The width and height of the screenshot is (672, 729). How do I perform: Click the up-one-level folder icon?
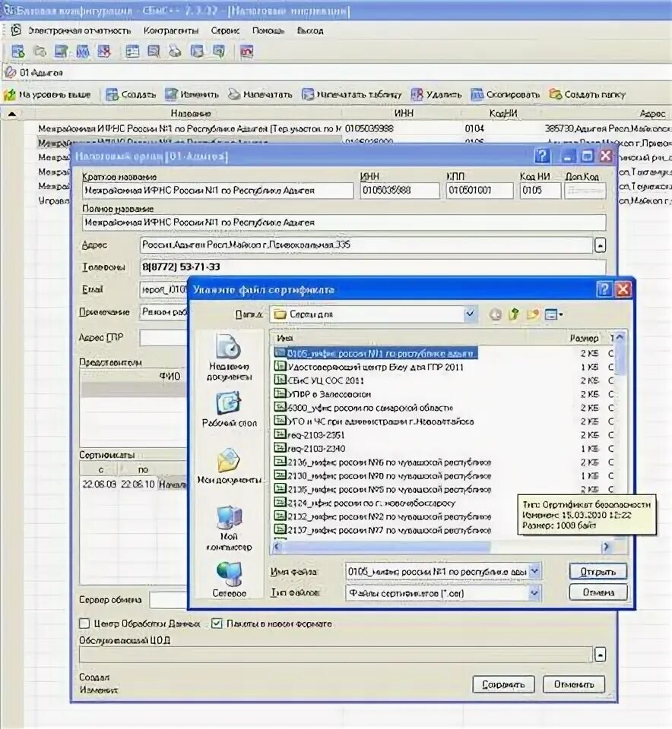[514, 314]
